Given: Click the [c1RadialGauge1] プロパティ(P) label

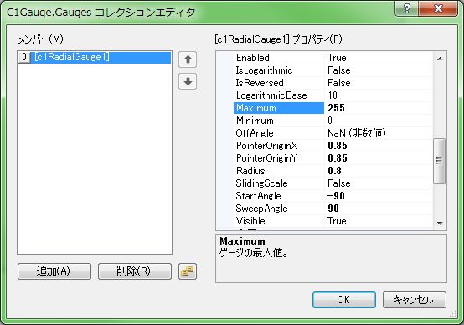Looking at the screenshot, I should [279, 39].
